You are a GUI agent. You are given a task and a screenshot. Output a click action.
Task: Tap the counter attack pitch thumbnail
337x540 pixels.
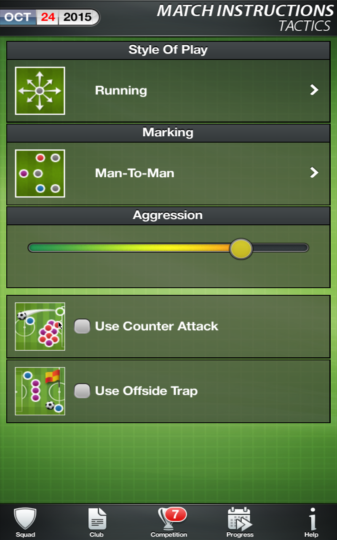pos(40,327)
